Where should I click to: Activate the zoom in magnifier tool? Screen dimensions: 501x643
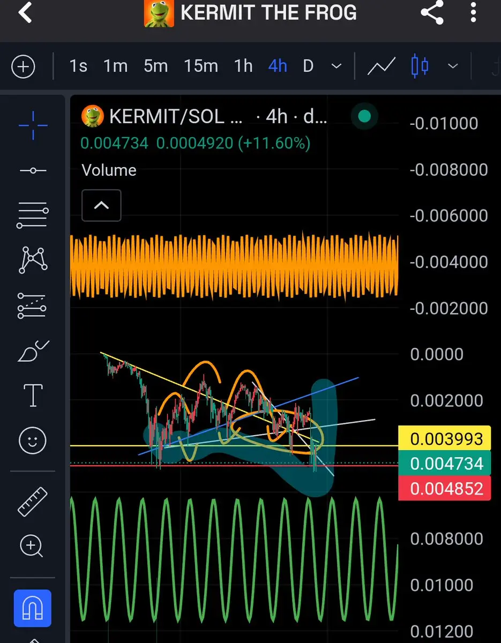(32, 547)
